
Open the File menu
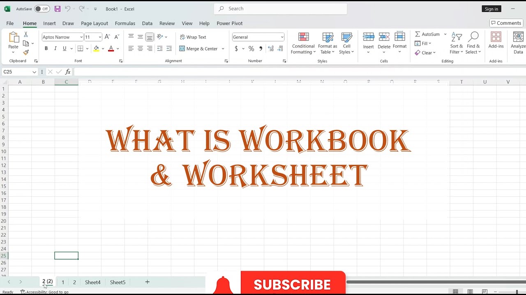click(10, 23)
